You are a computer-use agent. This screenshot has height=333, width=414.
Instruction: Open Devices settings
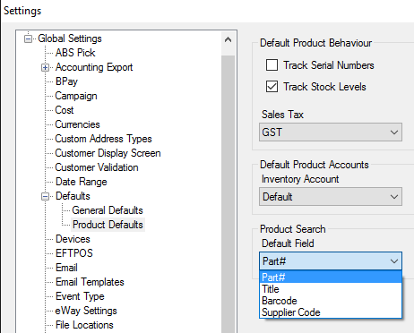click(73, 239)
